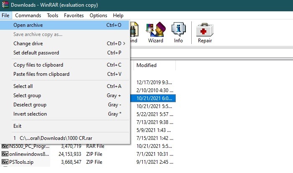The width and height of the screenshot is (293, 173).
Task: Click ZIP File type in onlinewindows8... row
Action: click(94, 154)
